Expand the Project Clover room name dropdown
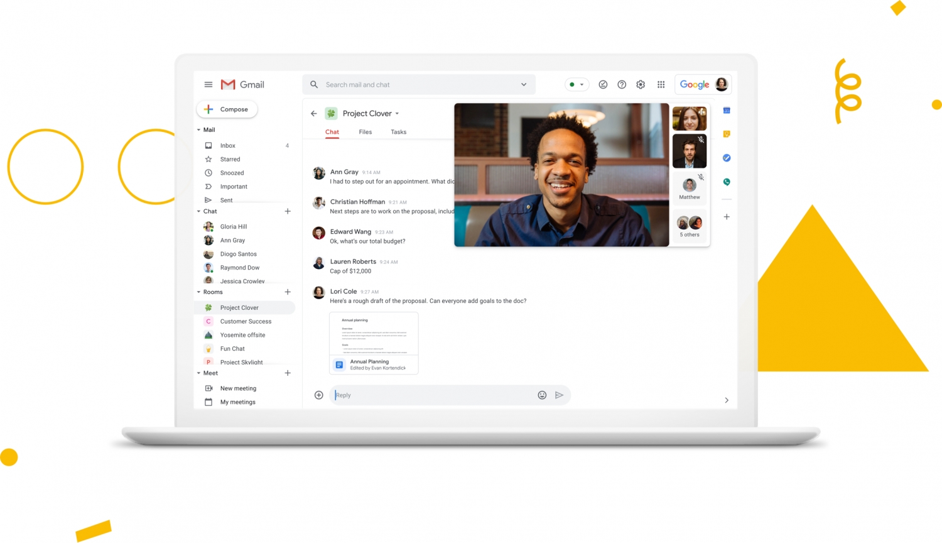 coord(398,113)
